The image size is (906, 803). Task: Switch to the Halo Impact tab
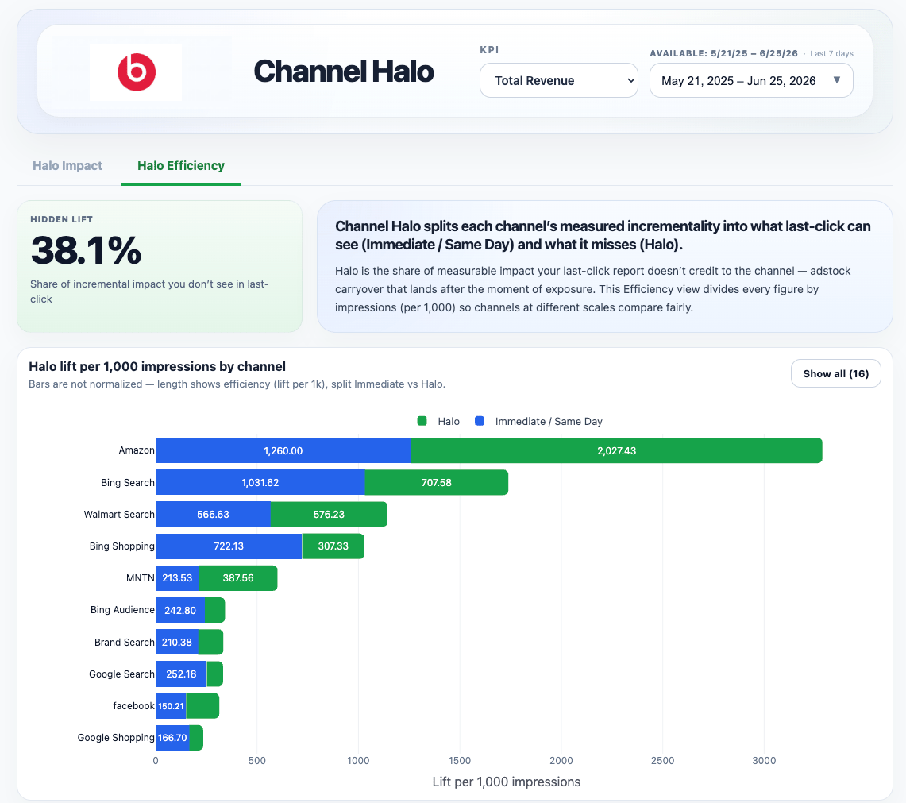pos(67,166)
